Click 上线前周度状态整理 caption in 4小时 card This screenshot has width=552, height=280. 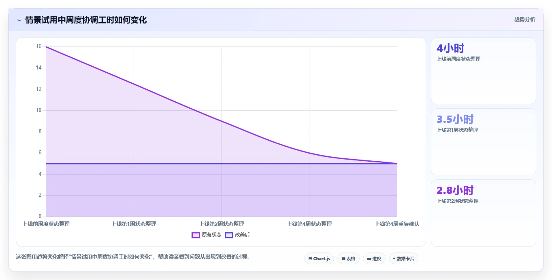(458, 59)
